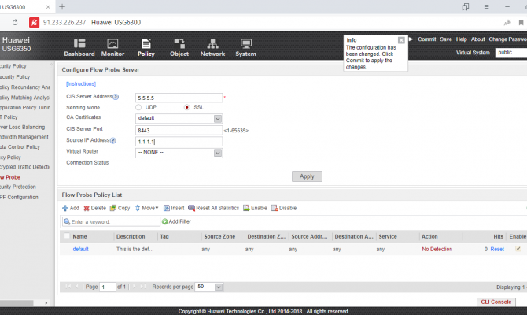
Task: Enable the selected policy via toolbar
Action: (x=255, y=208)
